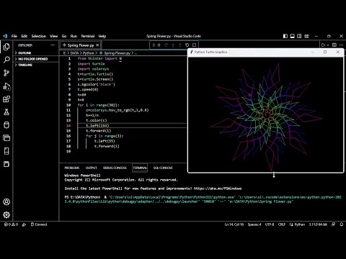This screenshot has width=346, height=259.
Task: Click the feedback icon in status bar
Action: pos(333,224)
